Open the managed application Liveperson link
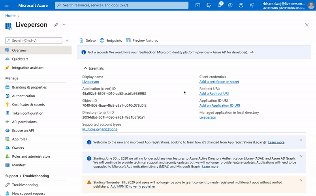The image size is (316, 196). click(x=208, y=117)
